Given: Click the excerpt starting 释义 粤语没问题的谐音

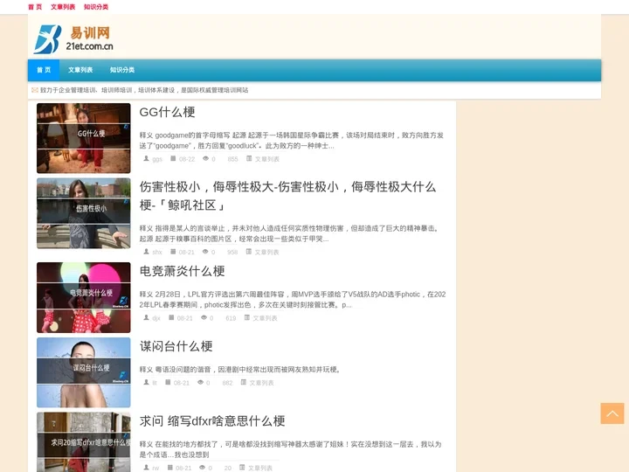Looking at the screenshot, I should point(240,369).
